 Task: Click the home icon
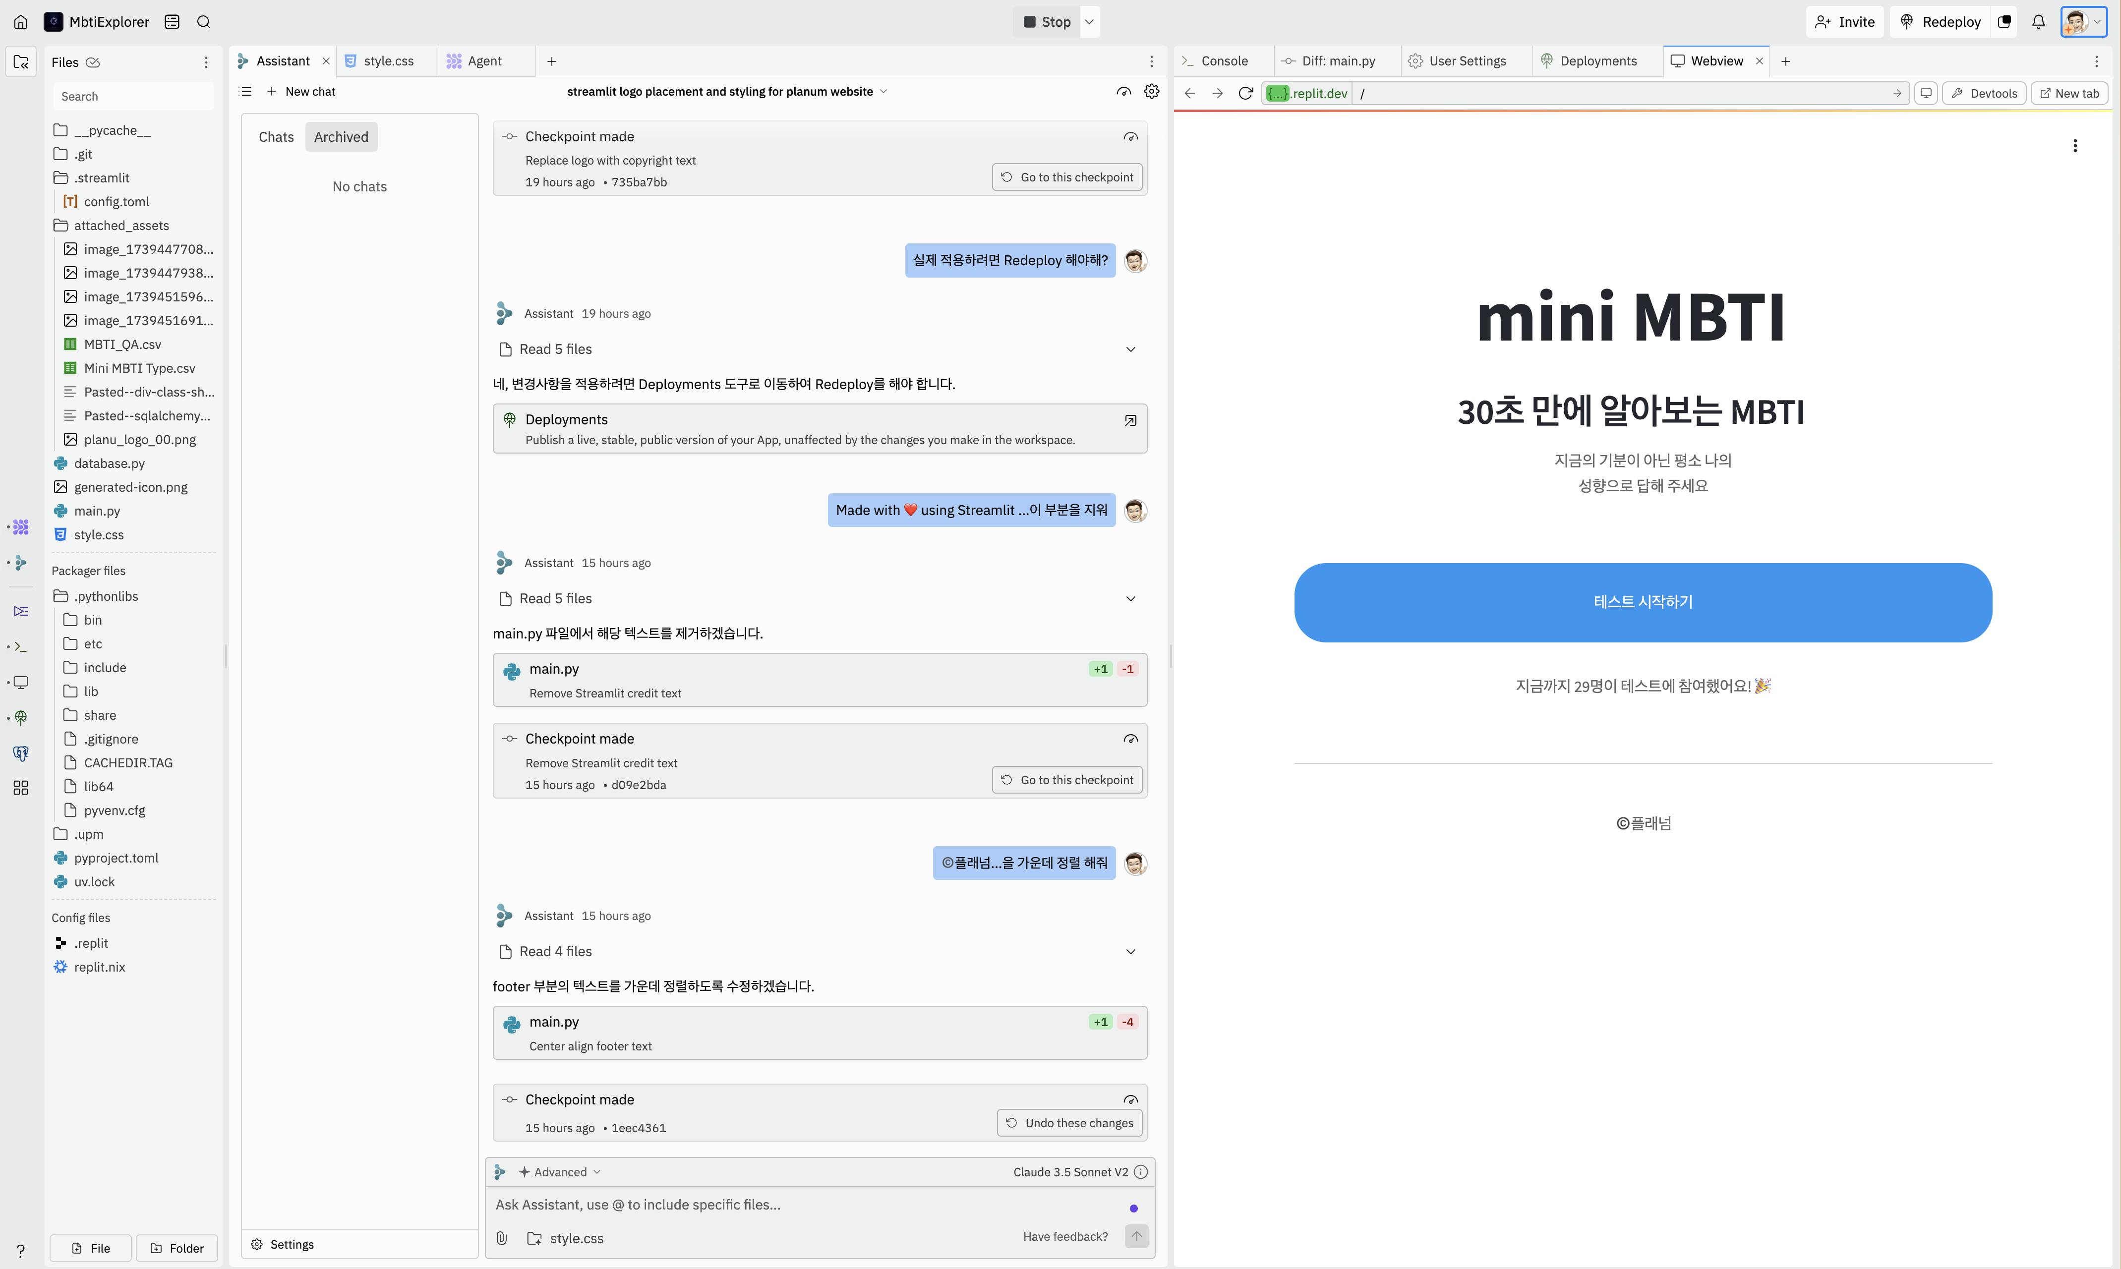[x=20, y=22]
